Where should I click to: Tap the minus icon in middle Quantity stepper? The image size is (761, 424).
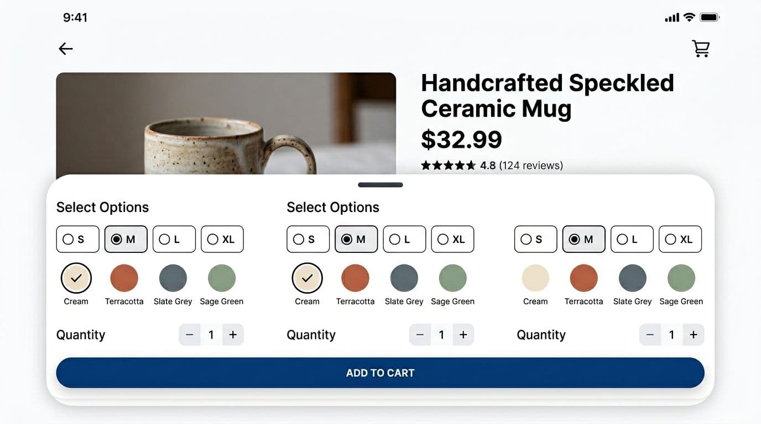coord(420,335)
